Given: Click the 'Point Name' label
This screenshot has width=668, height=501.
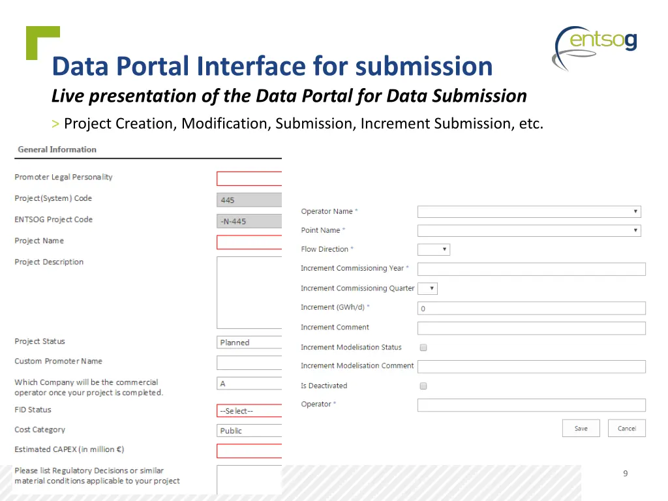Looking at the screenshot, I should click(320, 230).
